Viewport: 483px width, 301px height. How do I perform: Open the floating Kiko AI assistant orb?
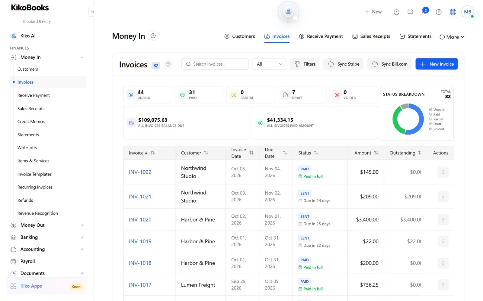(288, 12)
